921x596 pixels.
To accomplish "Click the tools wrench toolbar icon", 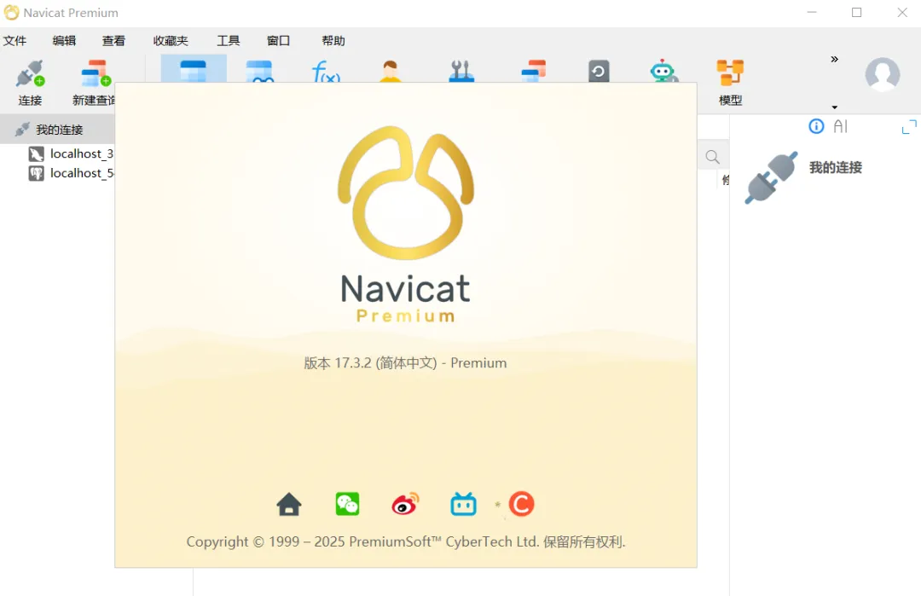I will (x=461, y=71).
